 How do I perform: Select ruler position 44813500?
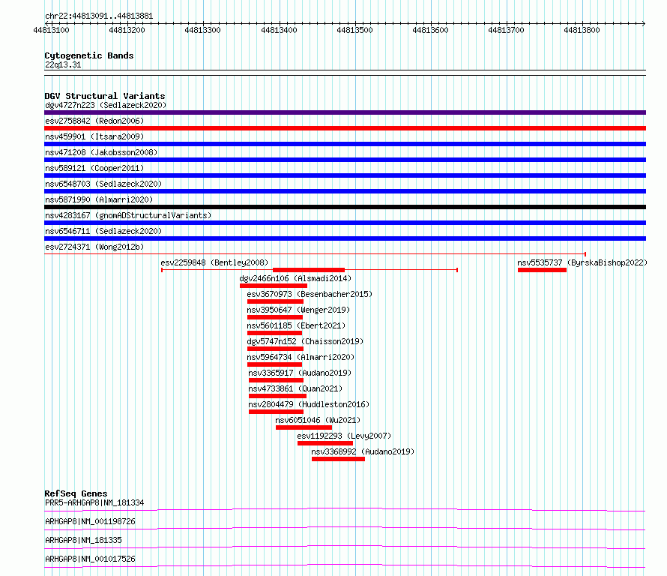tap(354, 30)
